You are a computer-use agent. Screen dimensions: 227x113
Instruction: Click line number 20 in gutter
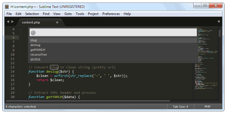tap(12, 97)
